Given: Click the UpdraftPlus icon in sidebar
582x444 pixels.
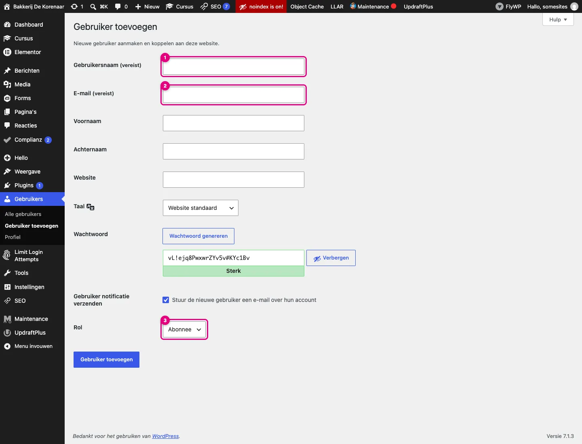Looking at the screenshot, I should [7, 333].
